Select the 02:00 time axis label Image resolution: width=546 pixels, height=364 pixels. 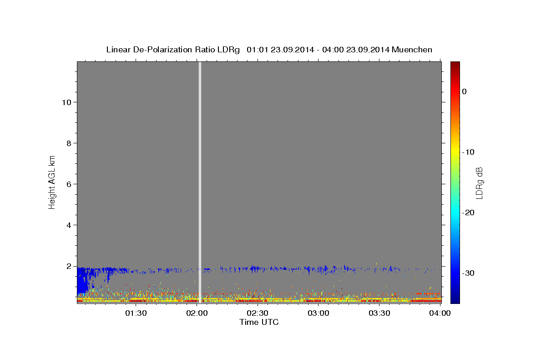coord(197,313)
